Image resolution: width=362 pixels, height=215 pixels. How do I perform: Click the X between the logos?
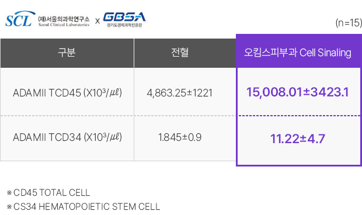click(x=98, y=21)
